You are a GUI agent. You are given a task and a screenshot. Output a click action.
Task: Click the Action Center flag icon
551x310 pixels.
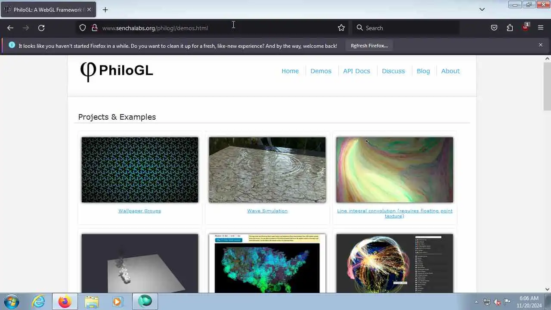click(508, 302)
